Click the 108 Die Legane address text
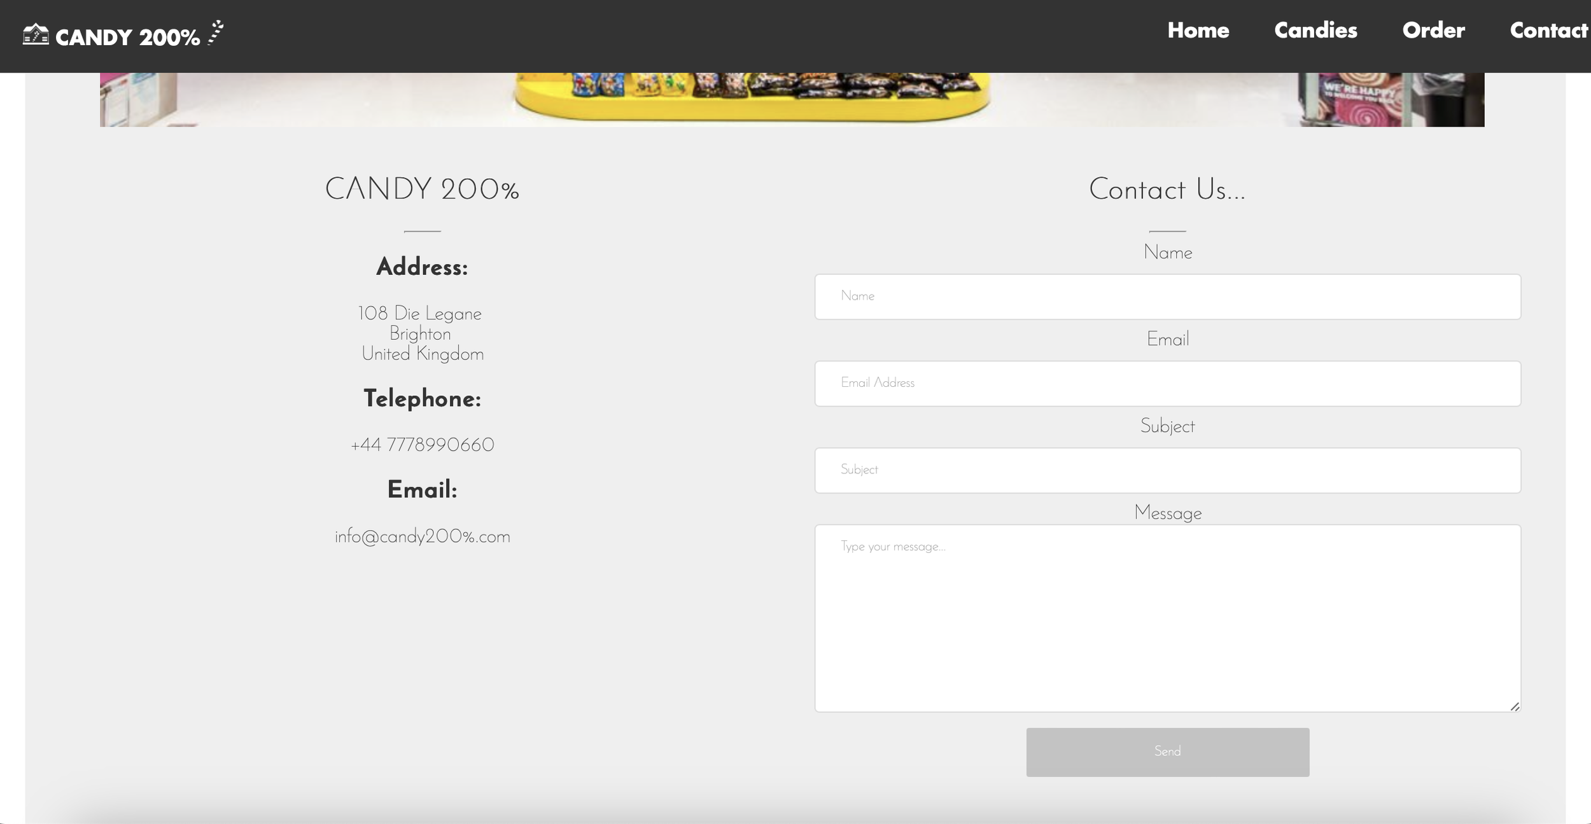The width and height of the screenshot is (1591, 824). [x=419, y=314]
